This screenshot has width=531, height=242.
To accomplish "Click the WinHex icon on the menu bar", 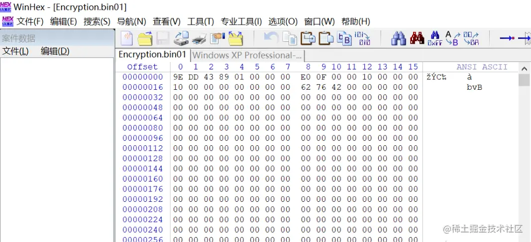I will pos(7,21).
